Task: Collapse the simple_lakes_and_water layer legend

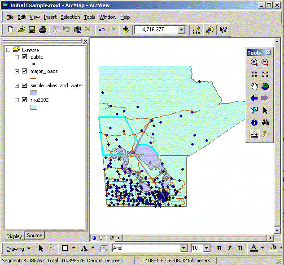Action: pyautogui.click(x=17, y=85)
